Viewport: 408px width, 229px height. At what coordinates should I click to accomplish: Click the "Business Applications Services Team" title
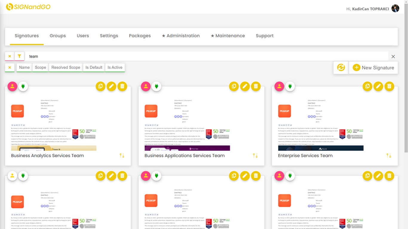pyautogui.click(x=185, y=155)
